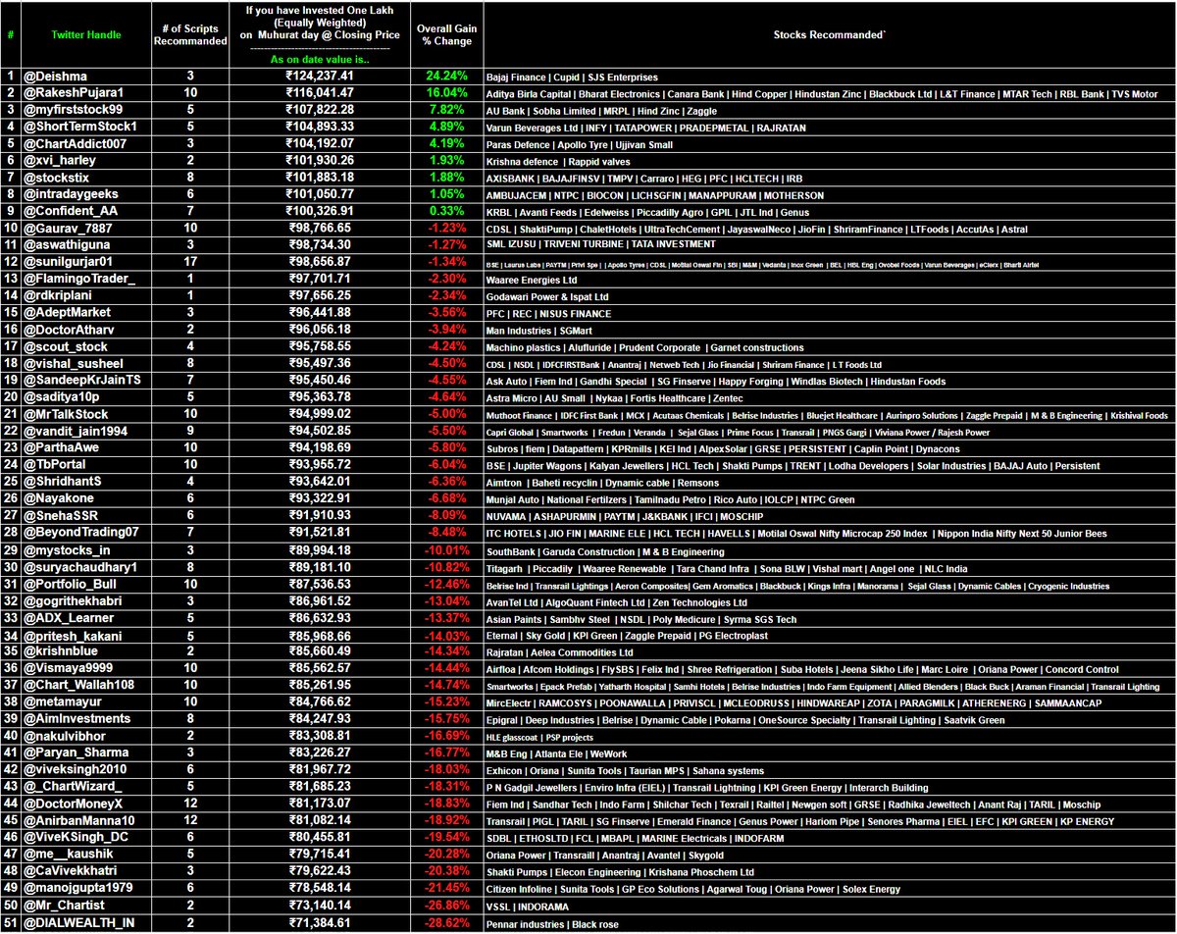Click the -10.01% loss cell
The image size is (1177, 934).
coord(446,549)
